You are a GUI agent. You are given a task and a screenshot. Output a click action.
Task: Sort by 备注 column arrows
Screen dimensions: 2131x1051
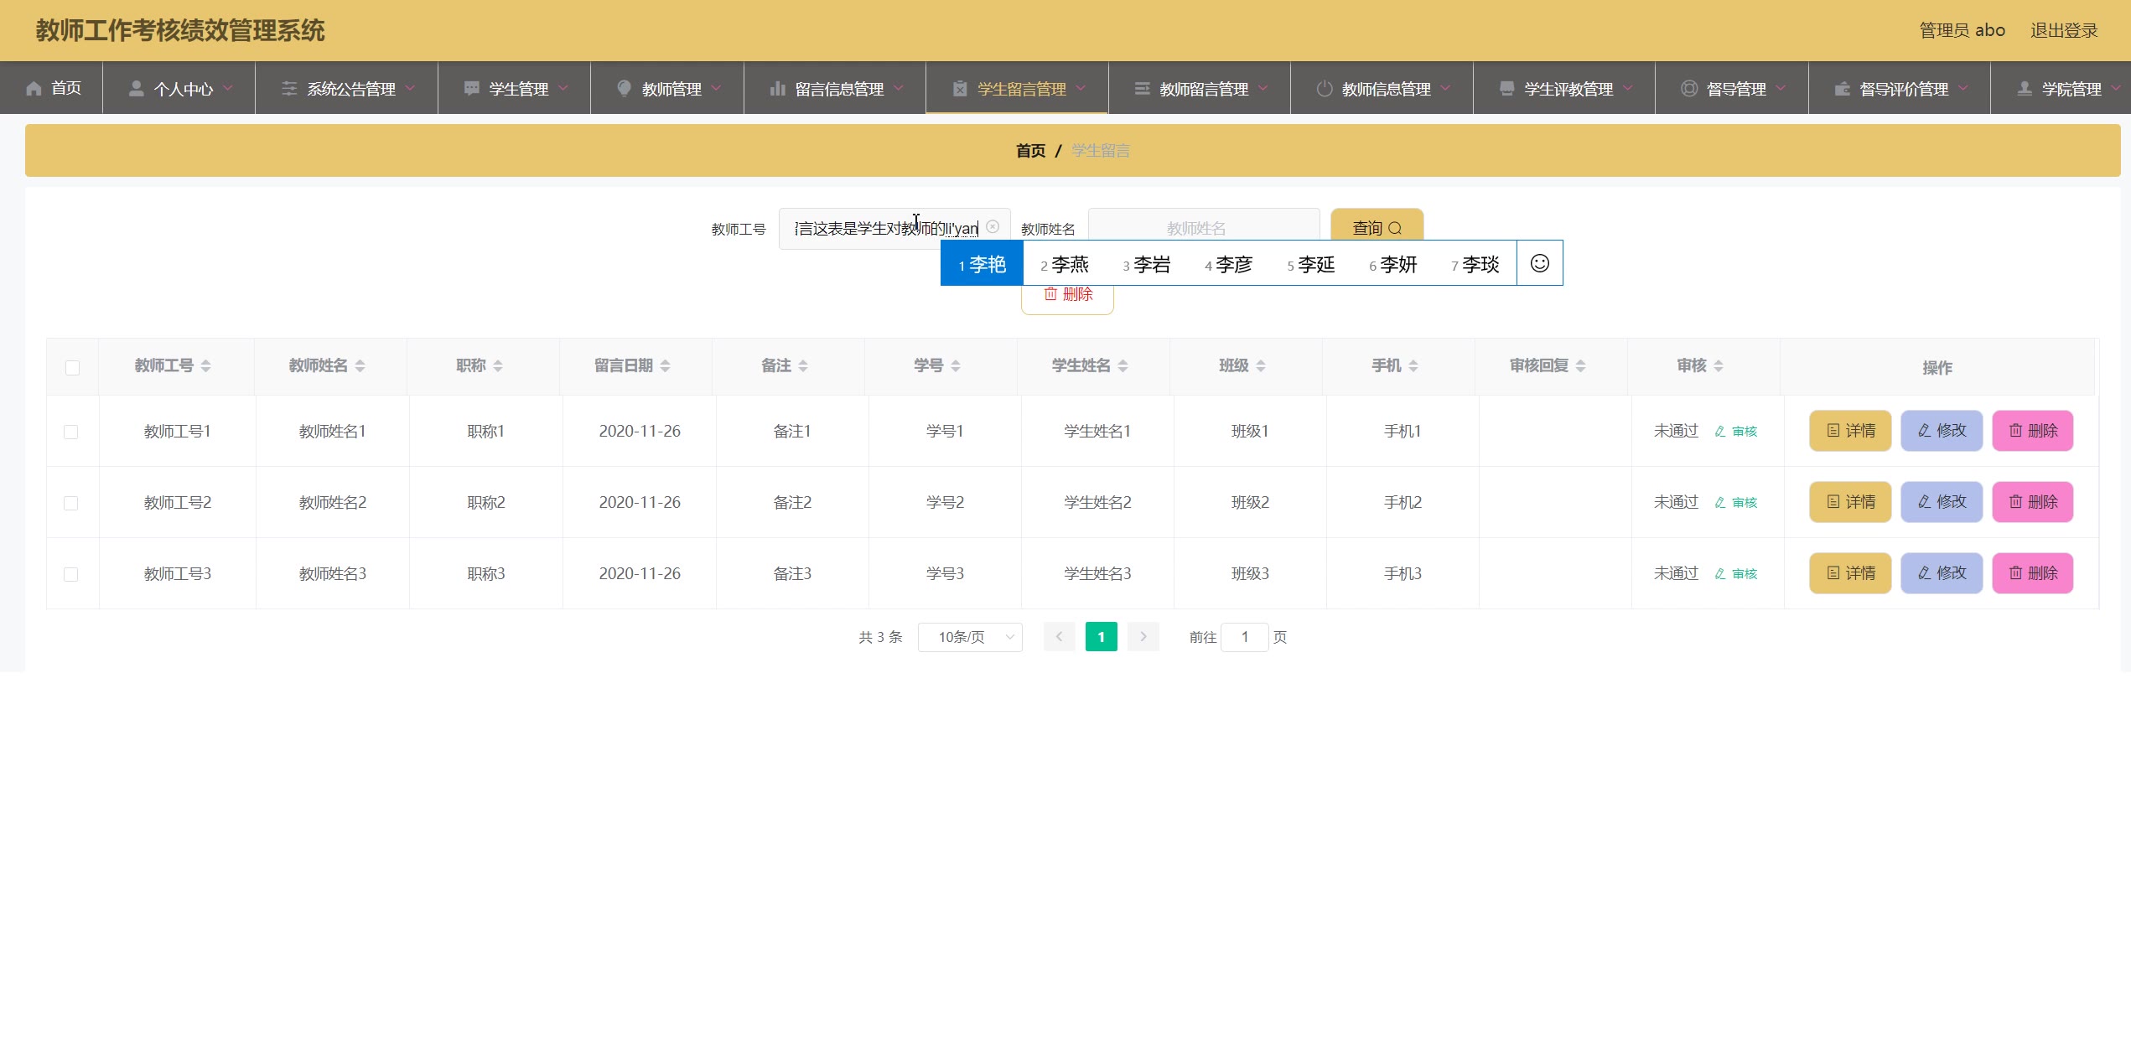click(803, 365)
